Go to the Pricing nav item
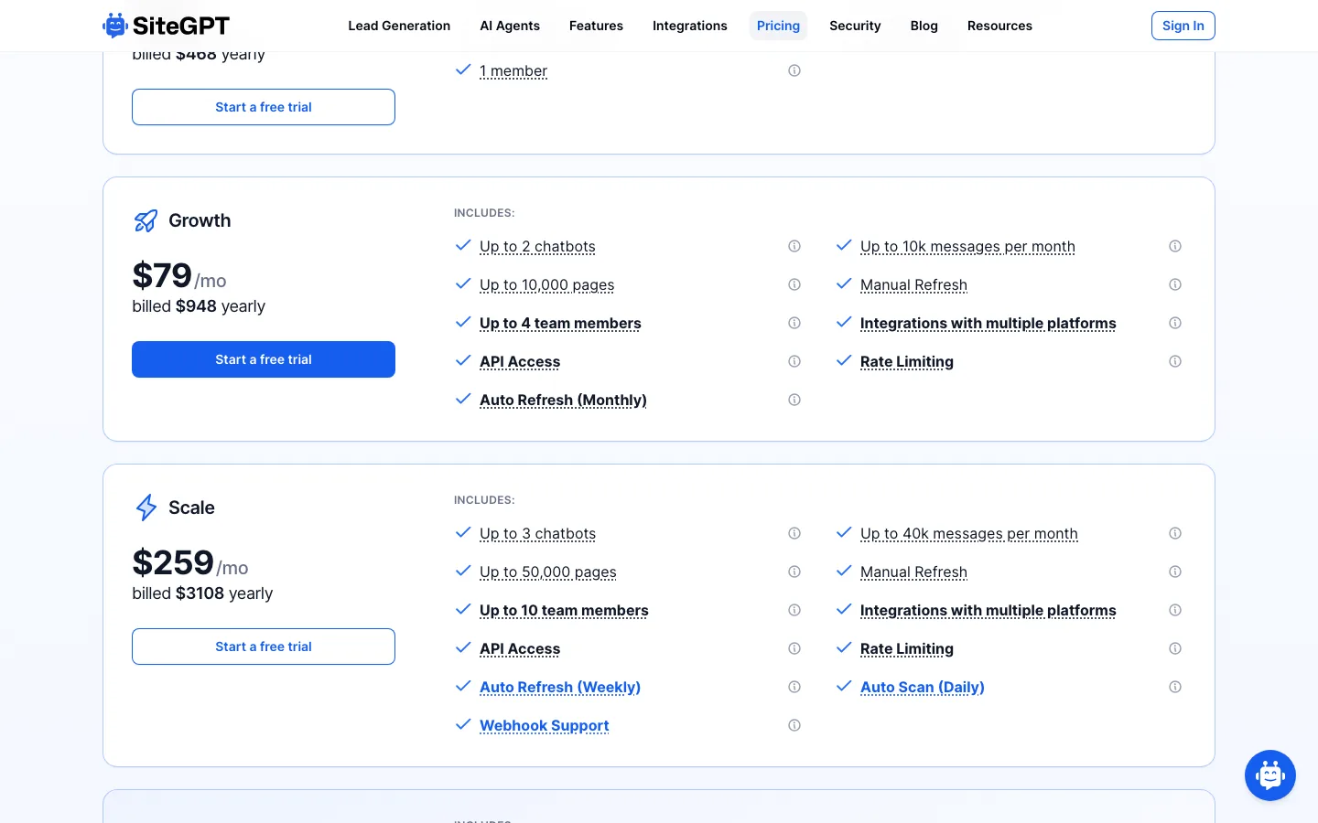Viewport: 1318px width, 823px height. pyautogui.click(x=778, y=26)
